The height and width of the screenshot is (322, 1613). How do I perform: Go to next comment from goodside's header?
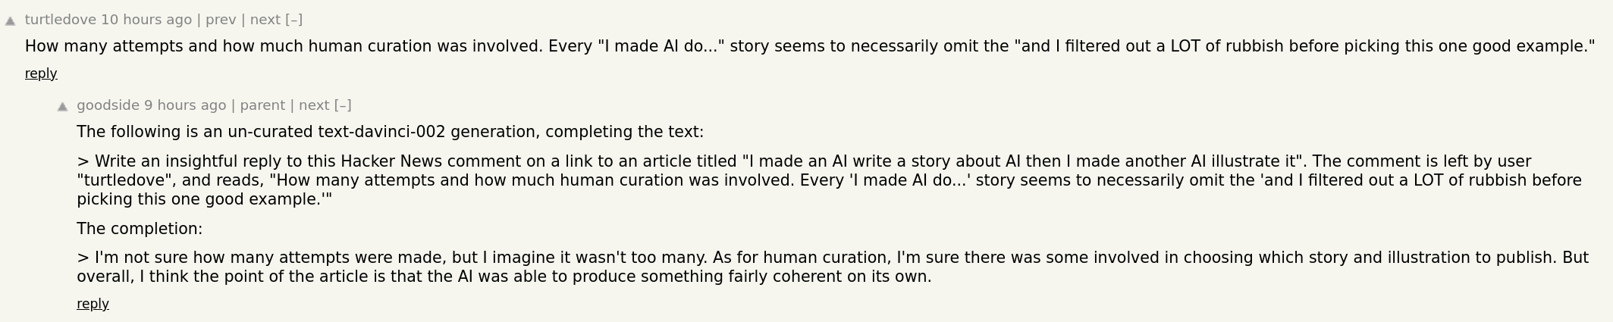[314, 105]
